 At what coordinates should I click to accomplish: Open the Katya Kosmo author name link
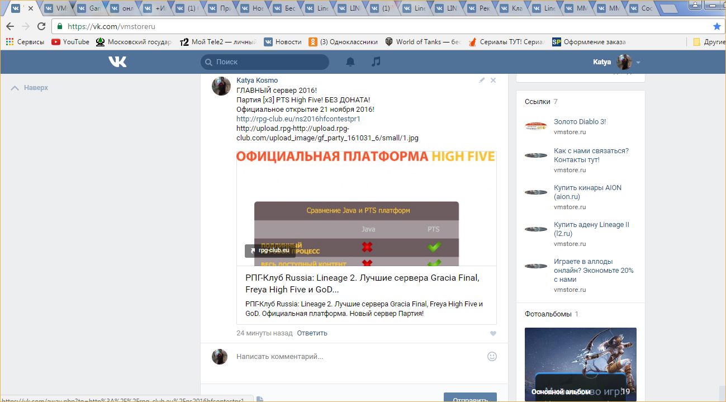click(257, 81)
